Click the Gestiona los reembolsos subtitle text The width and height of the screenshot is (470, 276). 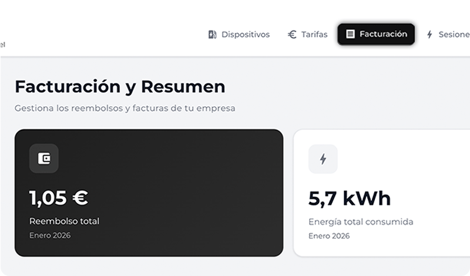coord(125,109)
